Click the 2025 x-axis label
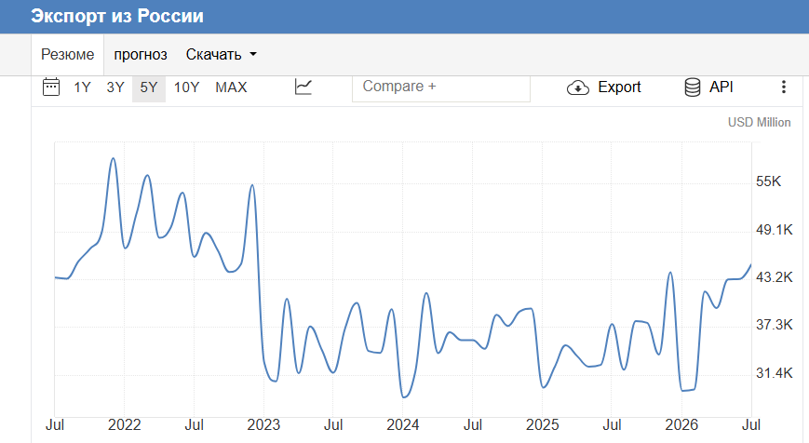This screenshot has width=809, height=443. pos(542,425)
